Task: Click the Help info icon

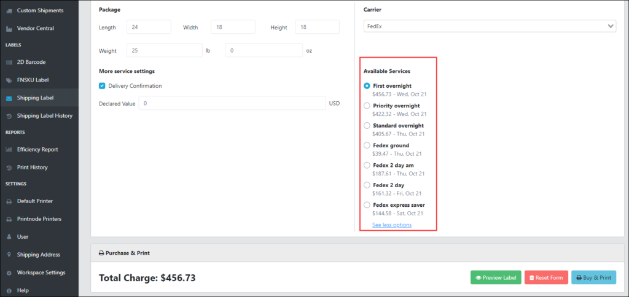Action: click(x=9, y=291)
